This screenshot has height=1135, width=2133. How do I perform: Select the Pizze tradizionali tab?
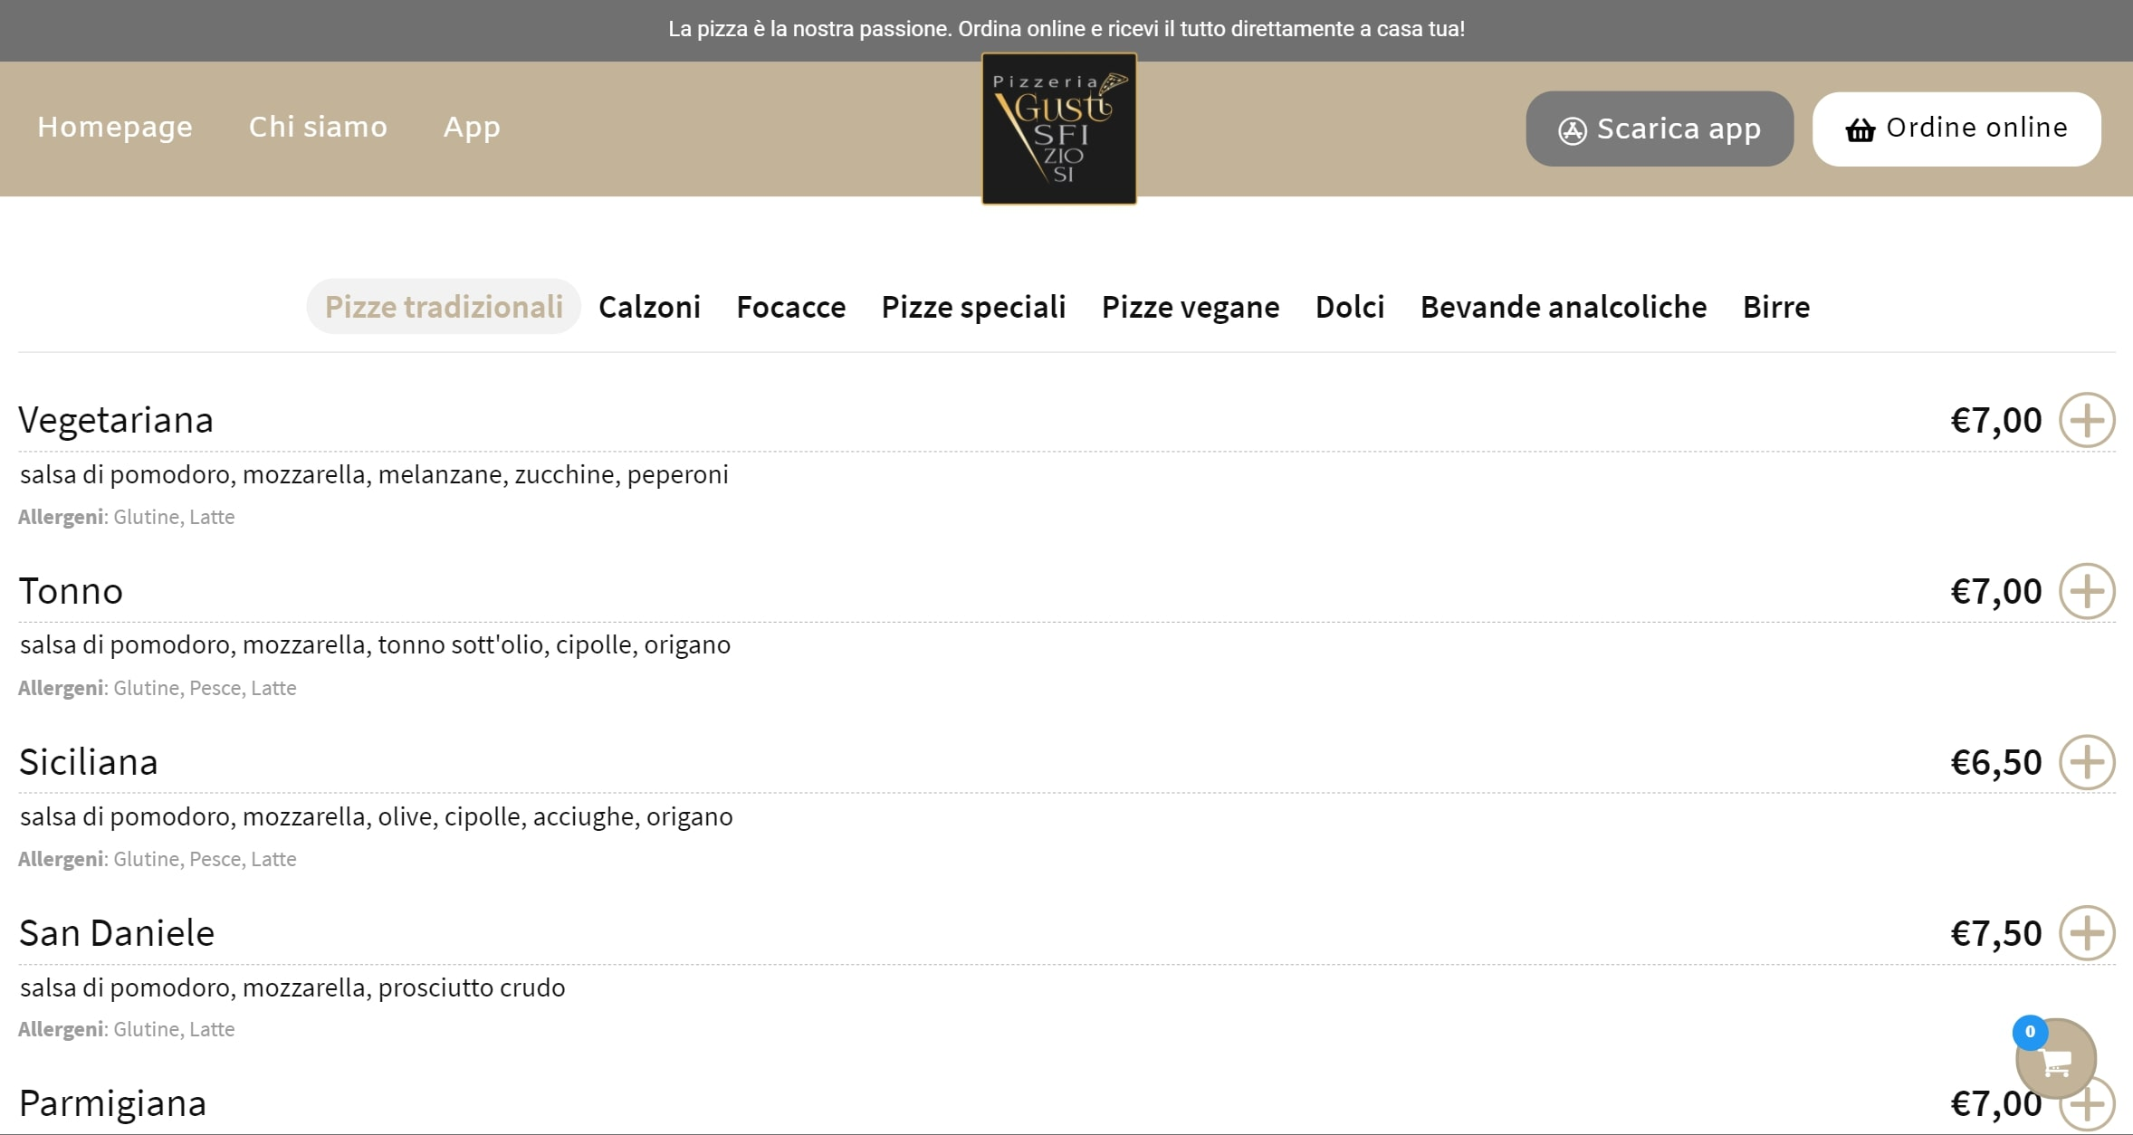pyautogui.click(x=444, y=307)
